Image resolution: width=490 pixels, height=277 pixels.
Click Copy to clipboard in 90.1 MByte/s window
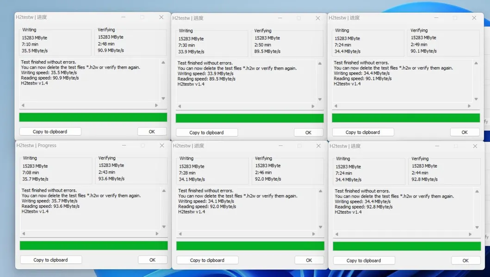point(363,132)
